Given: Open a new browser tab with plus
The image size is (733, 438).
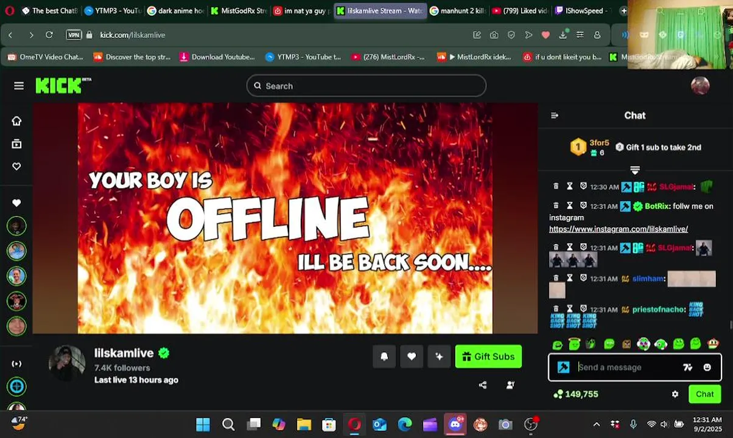Looking at the screenshot, I should [x=623, y=10].
